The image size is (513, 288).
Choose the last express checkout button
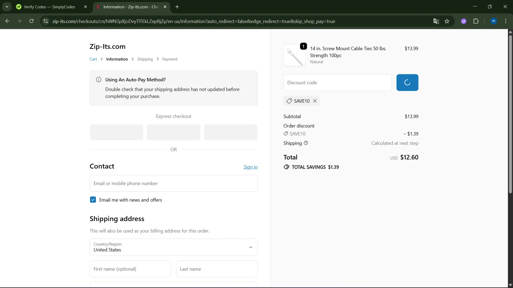coord(231,132)
